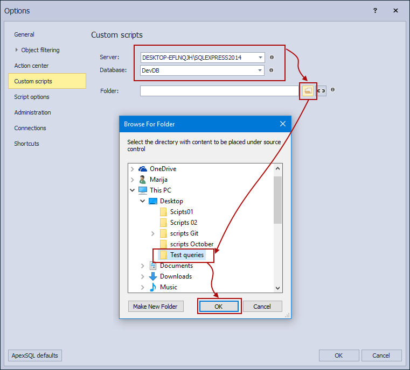
Task: Click the folder browse icon button
Action: [308, 91]
